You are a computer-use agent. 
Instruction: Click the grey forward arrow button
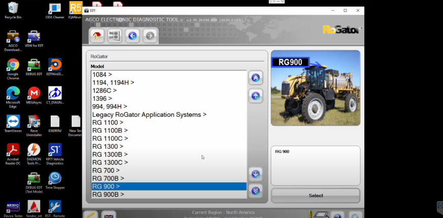[x=149, y=36]
